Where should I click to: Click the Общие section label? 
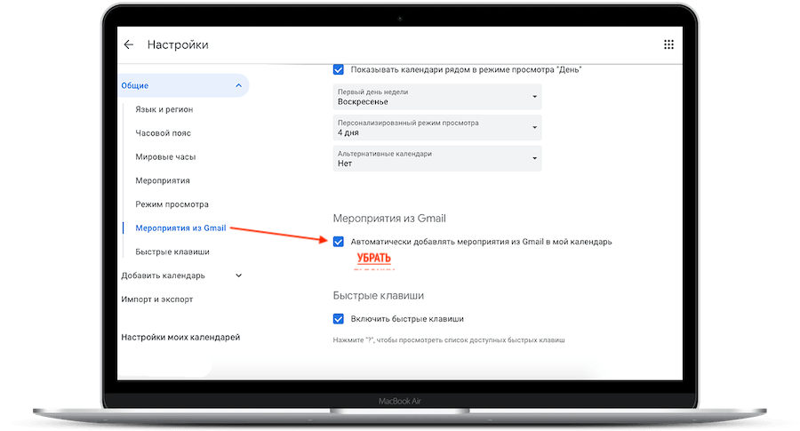(x=135, y=85)
